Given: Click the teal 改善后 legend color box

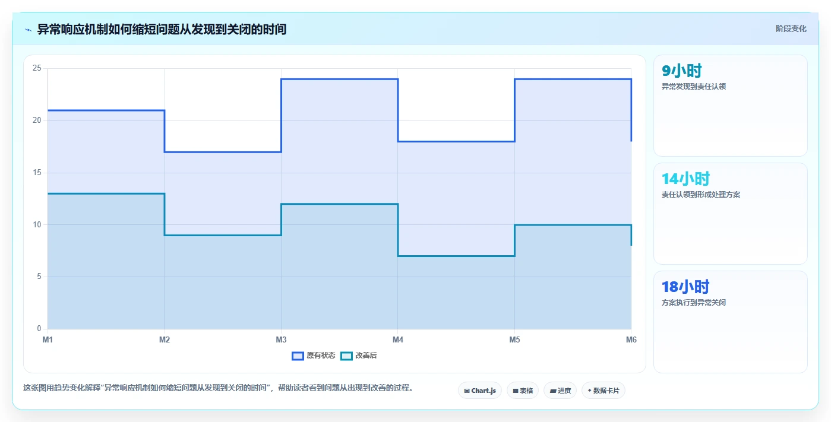Looking at the screenshot, I should [x=346, y=356].
